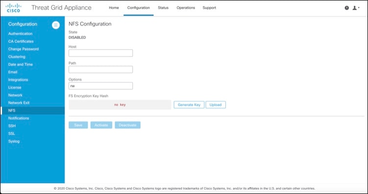
Task: Click the Threat Grid Appliance title
Action: pyautogui.click(x=61, y=7)
